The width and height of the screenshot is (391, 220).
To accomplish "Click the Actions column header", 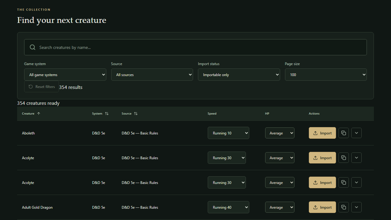I will pyautogui.click(x=314, y=114).
